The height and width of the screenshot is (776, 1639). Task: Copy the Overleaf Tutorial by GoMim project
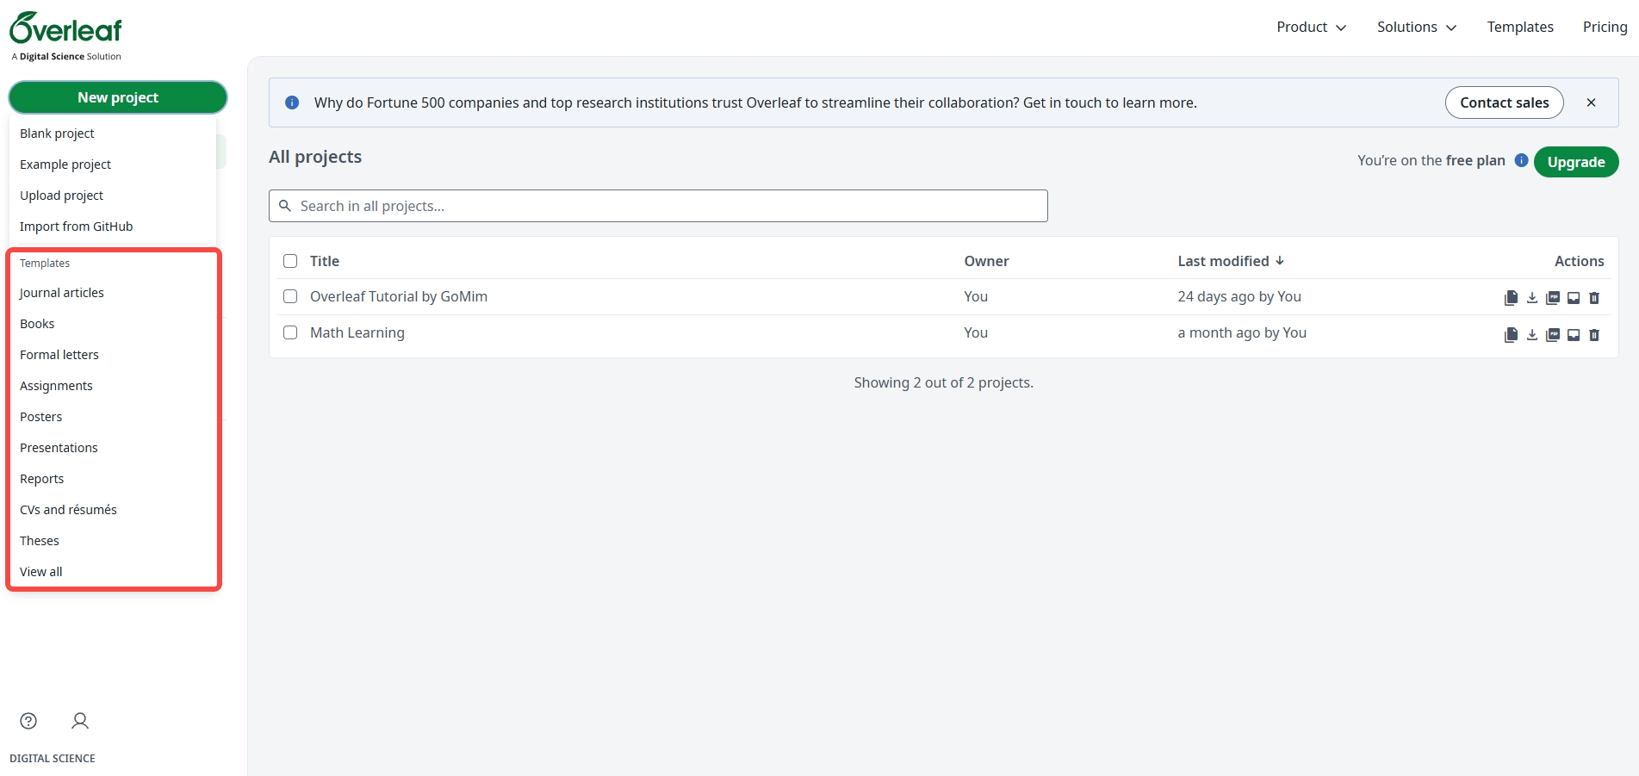(1511, 297)
